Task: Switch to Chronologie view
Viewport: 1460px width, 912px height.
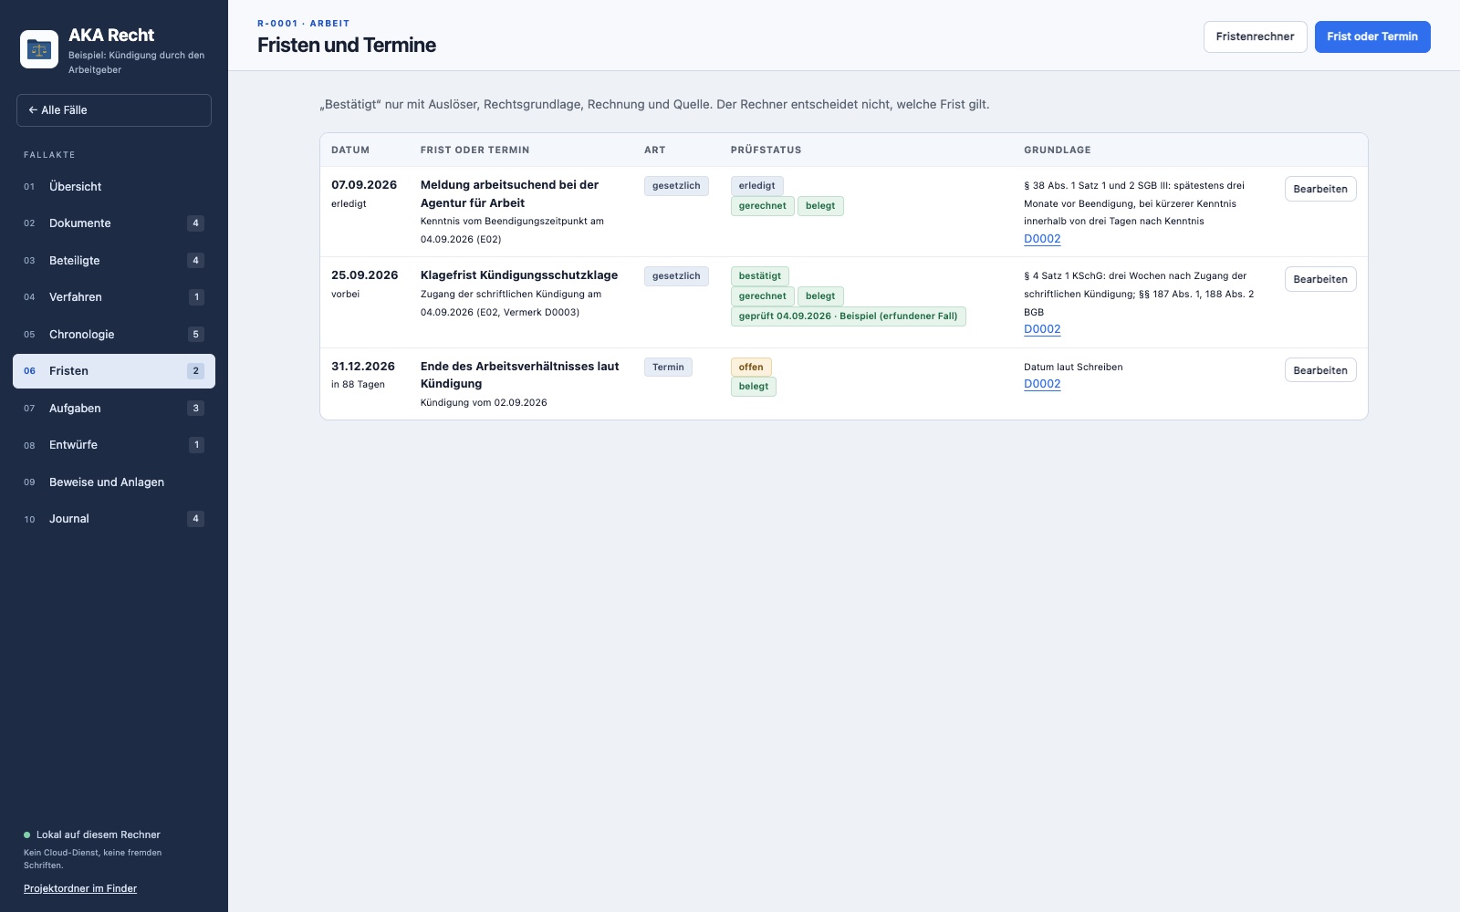Action: (114, 334)
